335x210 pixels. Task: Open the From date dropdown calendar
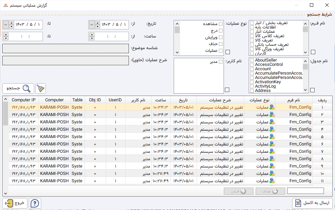point(92,25)
